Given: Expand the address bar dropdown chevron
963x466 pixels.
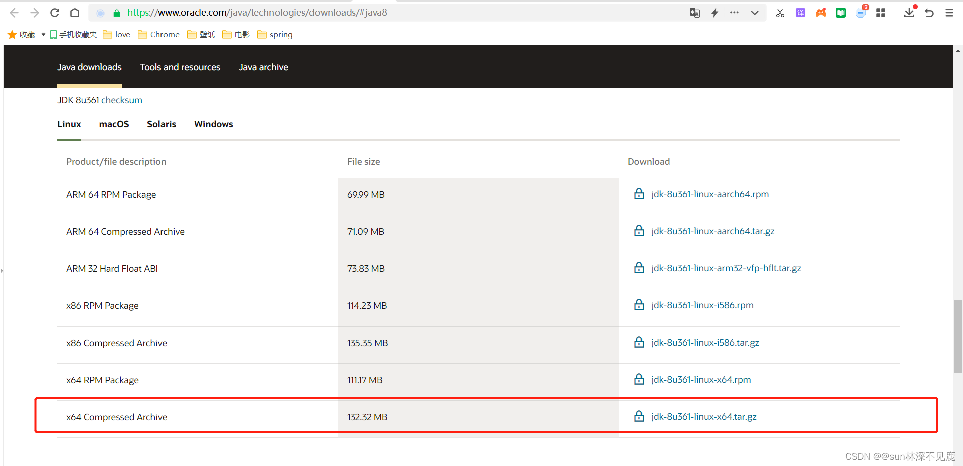Looking at the screenshot, I should tap(754, 13).
